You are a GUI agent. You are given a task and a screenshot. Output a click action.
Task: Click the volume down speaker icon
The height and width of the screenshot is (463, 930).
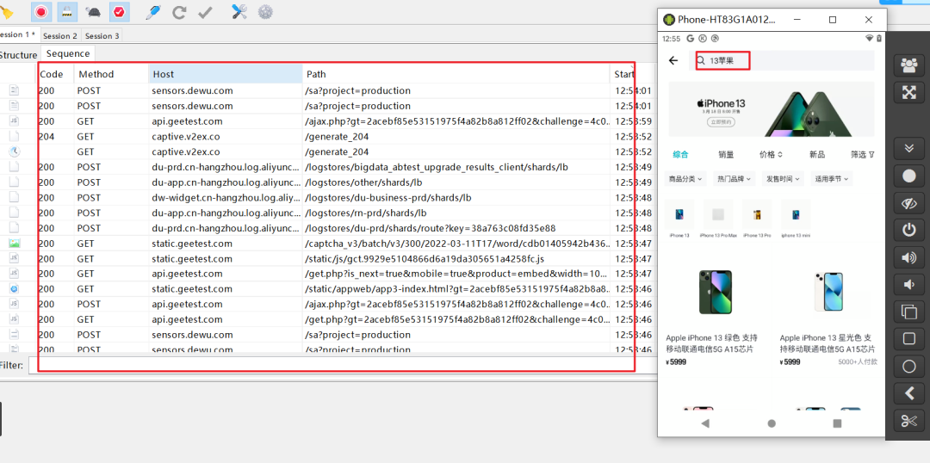908,285
